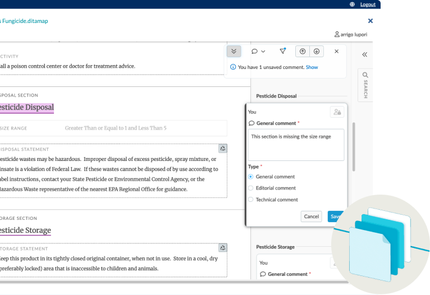Click the Pesticide Storage heading in document
430x295 pixels.
(x=25, y=231)
